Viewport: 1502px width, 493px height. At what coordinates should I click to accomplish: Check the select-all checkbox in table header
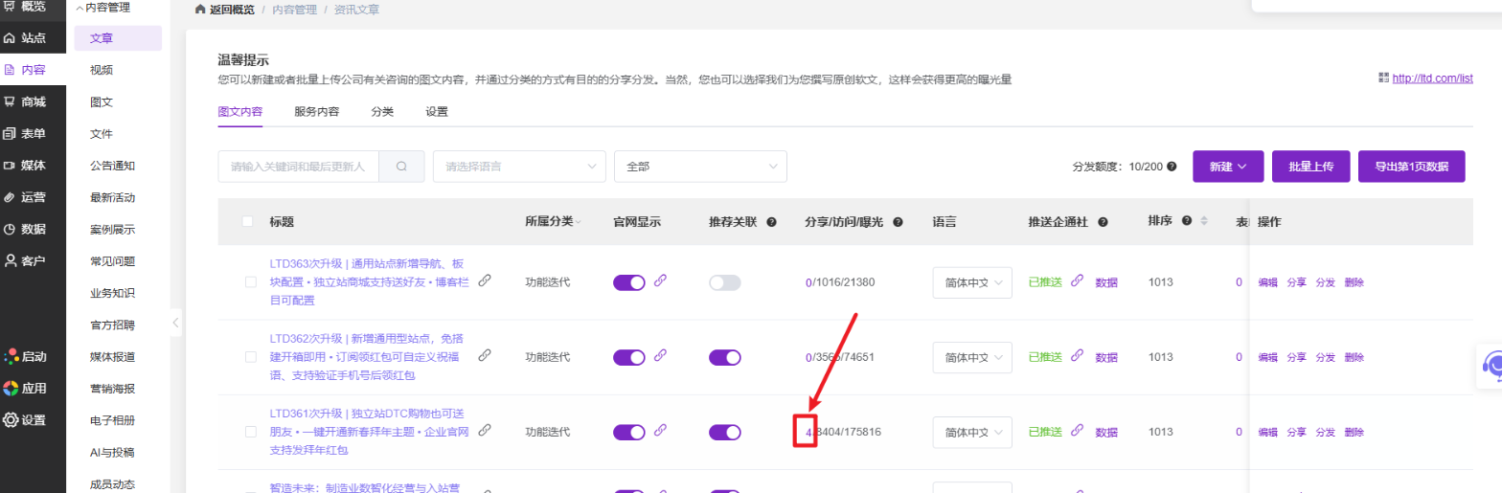pyautogui.click(x=248, y=221)
